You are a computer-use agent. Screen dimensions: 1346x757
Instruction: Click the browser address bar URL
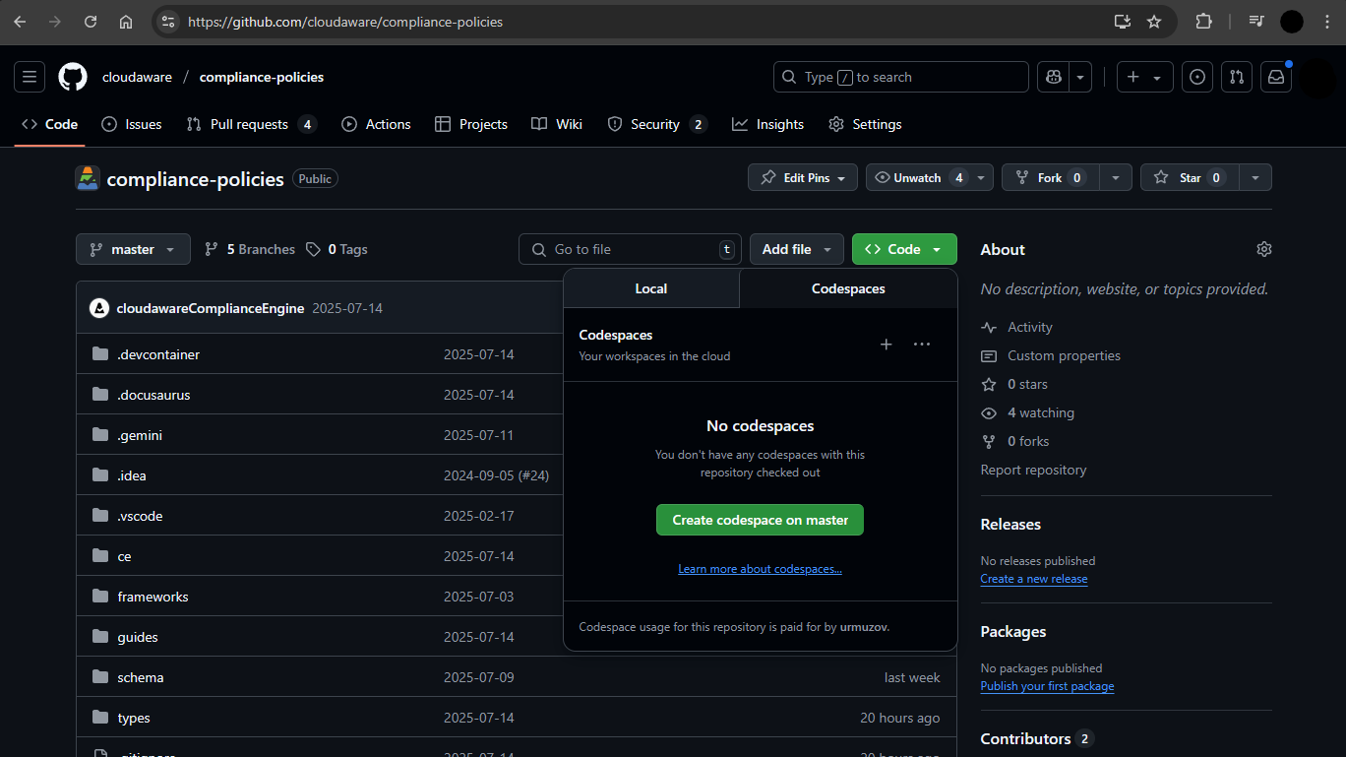coord(345,22)
